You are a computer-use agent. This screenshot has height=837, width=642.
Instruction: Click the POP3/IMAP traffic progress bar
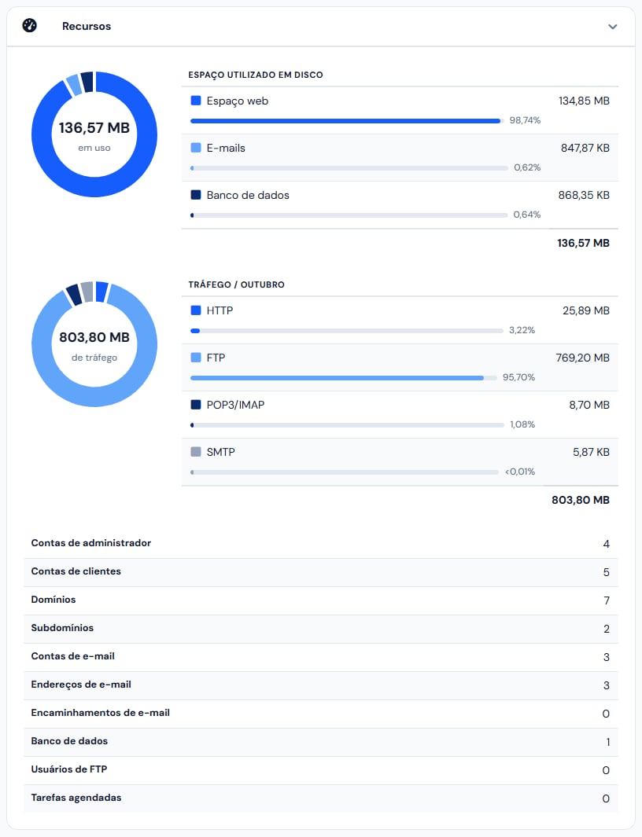point(347,425)
